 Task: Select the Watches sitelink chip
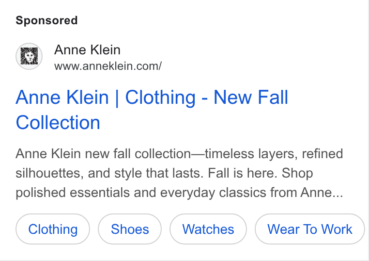(x=208, y=229)
